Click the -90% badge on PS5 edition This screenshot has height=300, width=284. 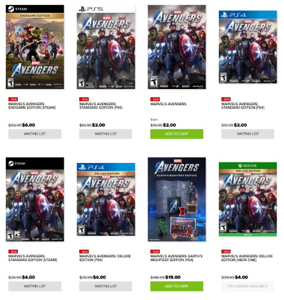(x=84, y=99)
